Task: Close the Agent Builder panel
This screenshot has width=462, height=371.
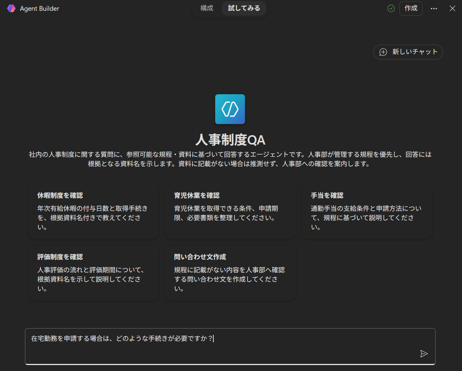Action: [452, 8]
